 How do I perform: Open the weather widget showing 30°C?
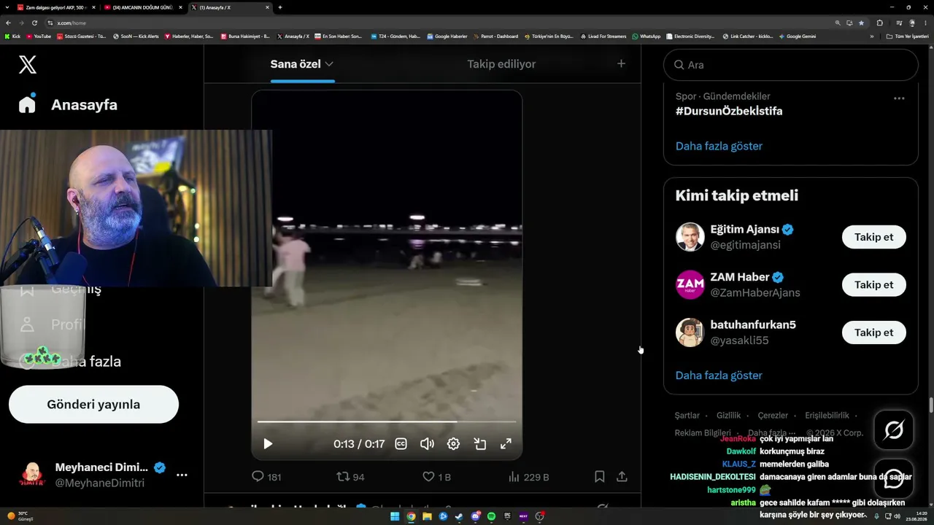(x=20, y=516)
